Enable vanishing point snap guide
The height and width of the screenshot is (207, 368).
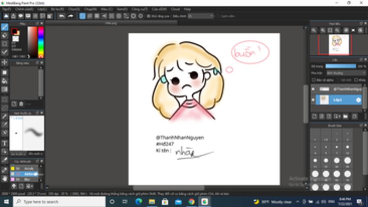(x=104, y=16)
